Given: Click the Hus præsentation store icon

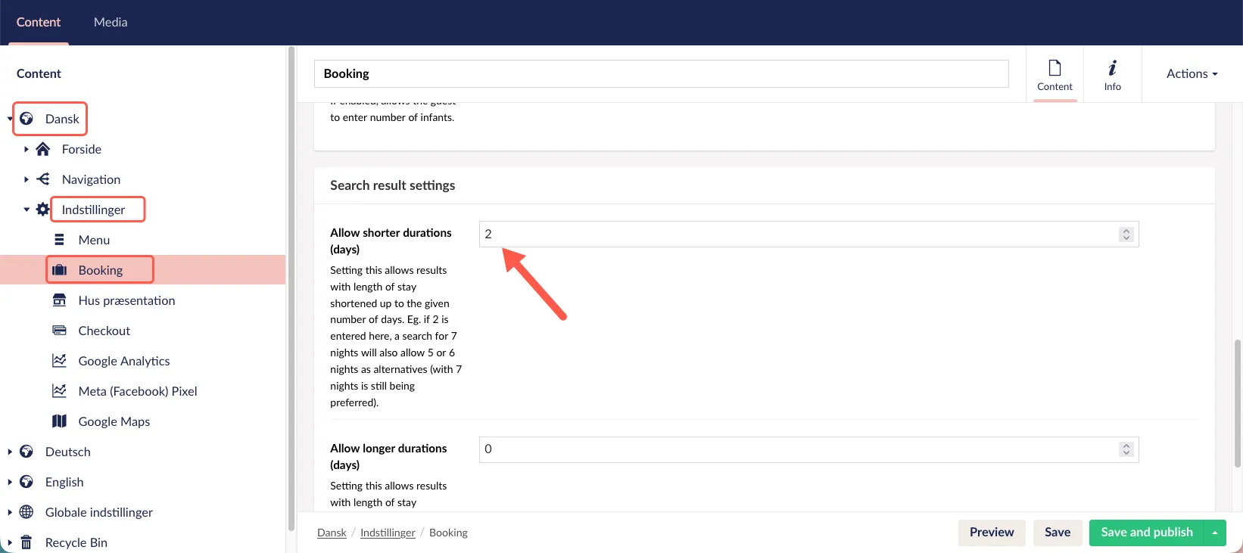Looking at the screenshot, I should pos(59,300).
